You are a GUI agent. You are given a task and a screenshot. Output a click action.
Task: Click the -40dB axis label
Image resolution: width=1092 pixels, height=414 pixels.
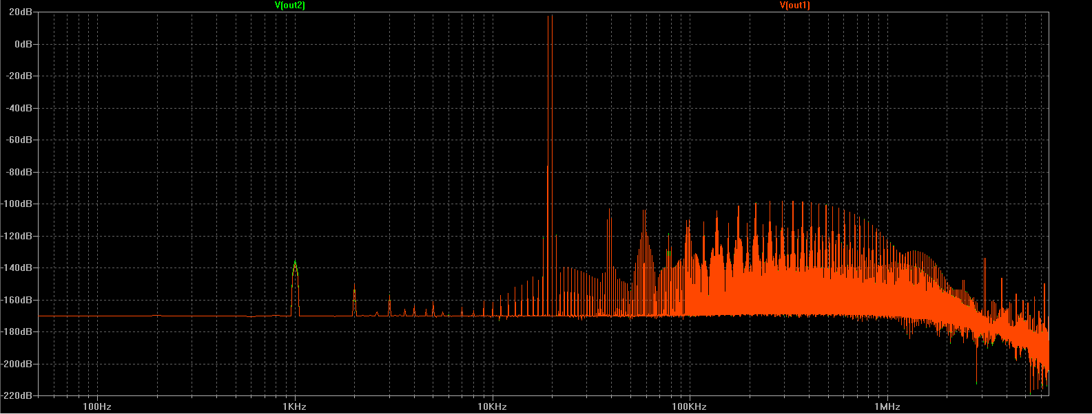pos(21,109)
